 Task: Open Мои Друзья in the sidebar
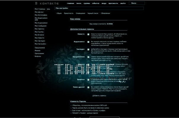tap(39, 12)
